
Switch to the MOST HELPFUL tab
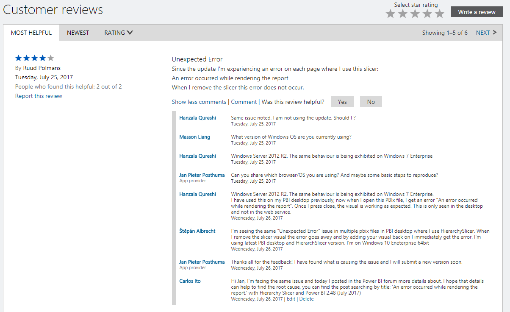31,33
